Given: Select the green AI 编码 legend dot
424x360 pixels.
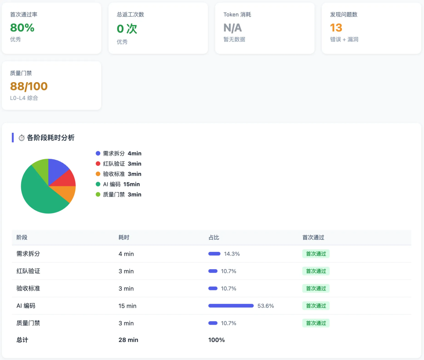Looking at the screenshot, I should 98,184.
